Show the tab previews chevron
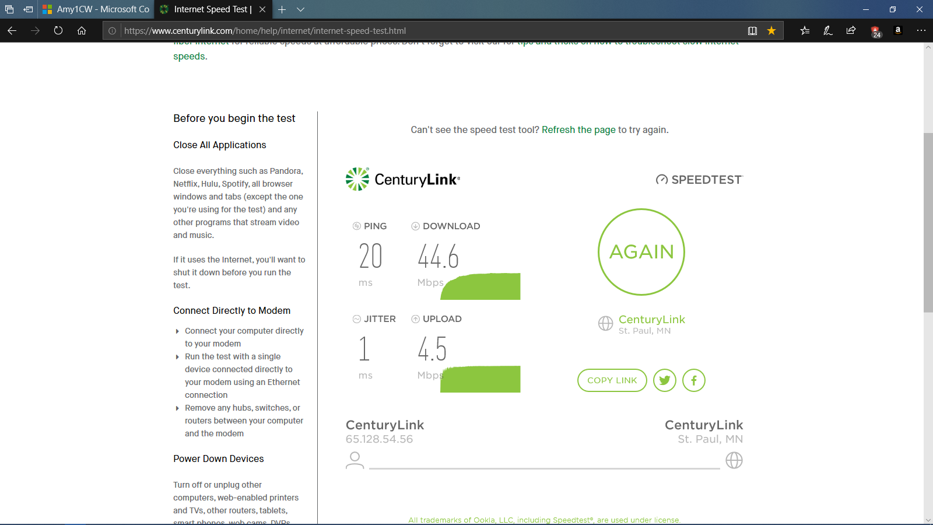This screenshot has width=933, height=525. (301, 9)
